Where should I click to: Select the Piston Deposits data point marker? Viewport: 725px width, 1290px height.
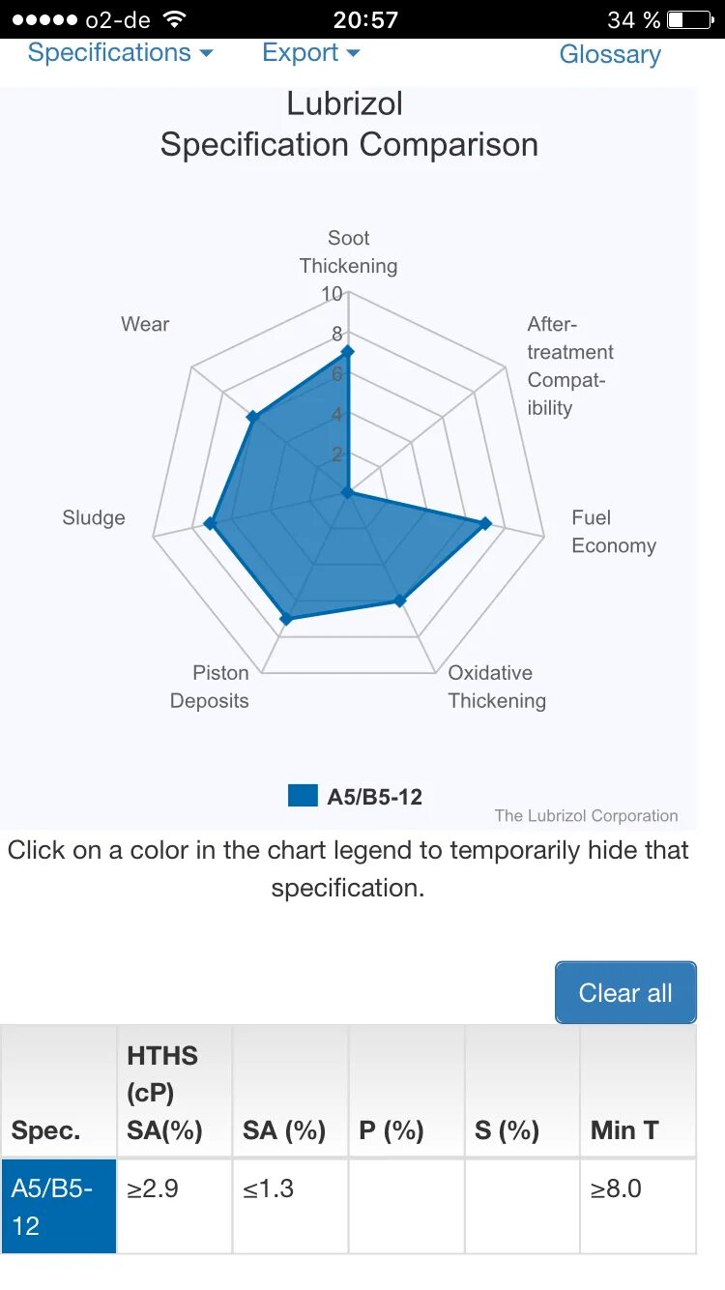click(x=285, y=619)
